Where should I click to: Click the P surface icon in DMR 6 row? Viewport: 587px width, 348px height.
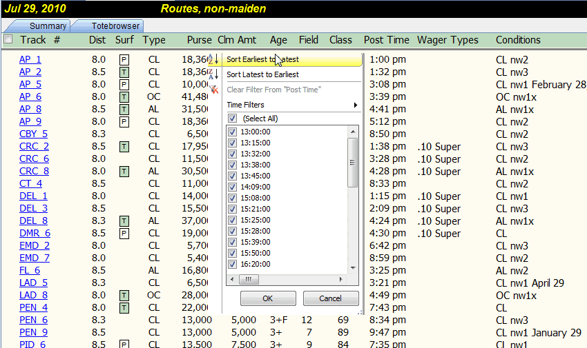point(124,234)
